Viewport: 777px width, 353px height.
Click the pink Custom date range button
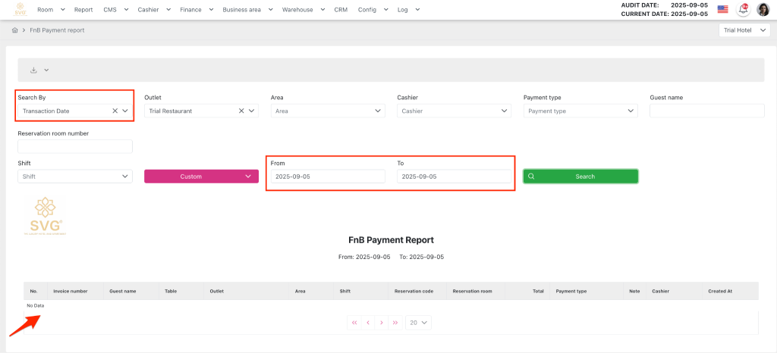pos(201,176)
